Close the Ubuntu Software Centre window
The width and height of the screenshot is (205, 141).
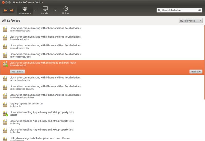coord(3,2)
